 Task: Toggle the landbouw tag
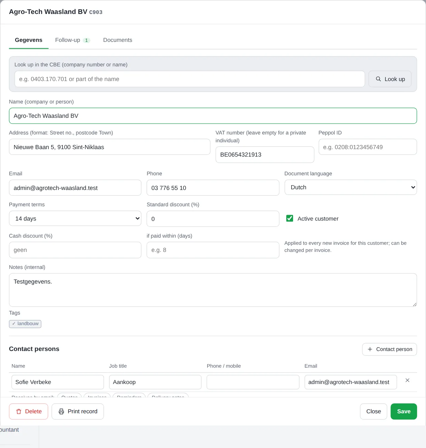[25, 324]
